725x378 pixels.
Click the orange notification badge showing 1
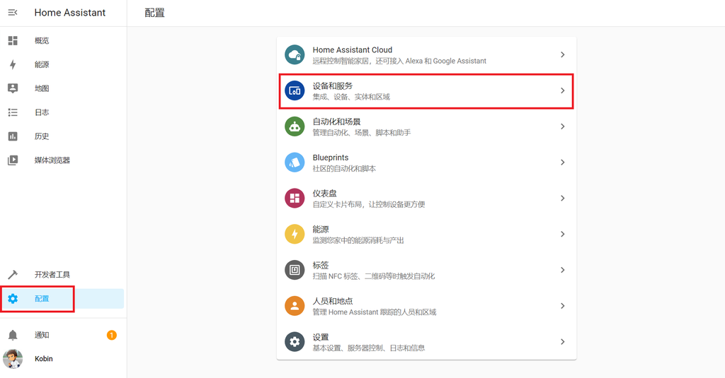(111, 335)
